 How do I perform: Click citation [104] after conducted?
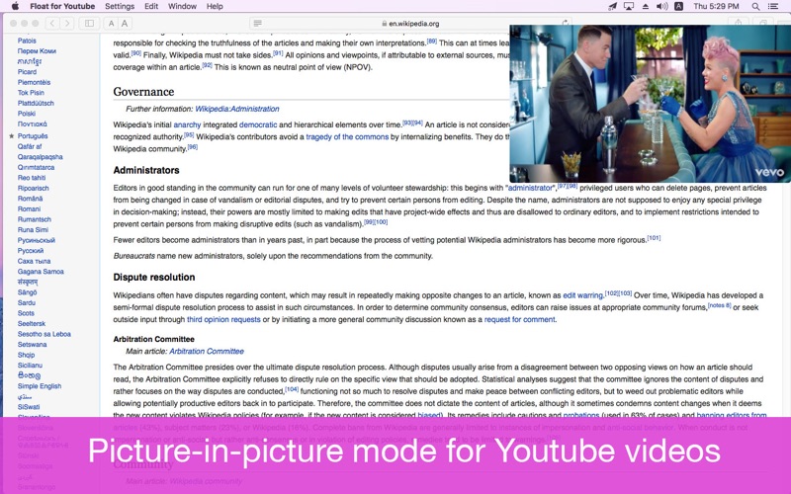pos(292,389)
